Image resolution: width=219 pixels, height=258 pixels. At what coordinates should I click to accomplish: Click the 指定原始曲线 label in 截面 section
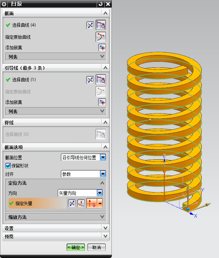tap(18, 37)
